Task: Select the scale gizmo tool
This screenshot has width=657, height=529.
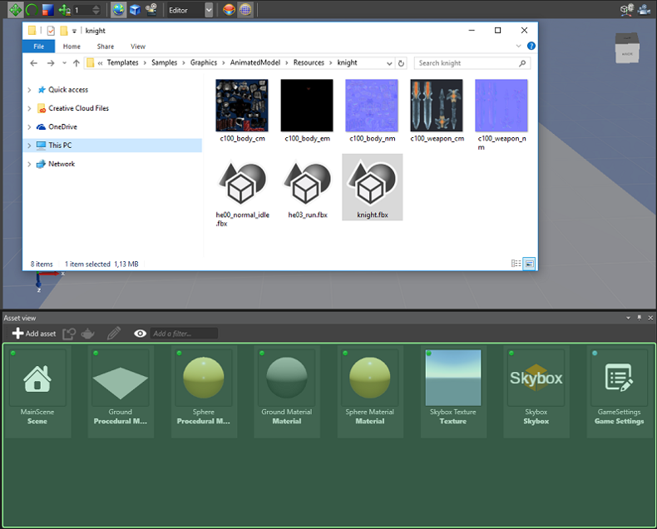Action: coord(47,10)
